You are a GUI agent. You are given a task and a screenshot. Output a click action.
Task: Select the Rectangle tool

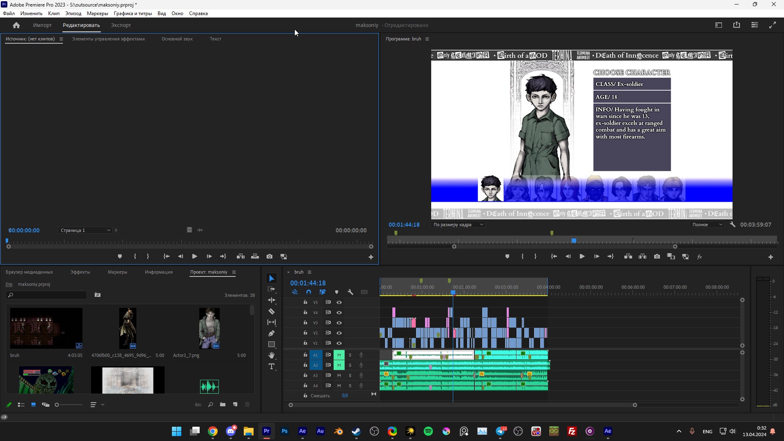[x=272, y=344]
